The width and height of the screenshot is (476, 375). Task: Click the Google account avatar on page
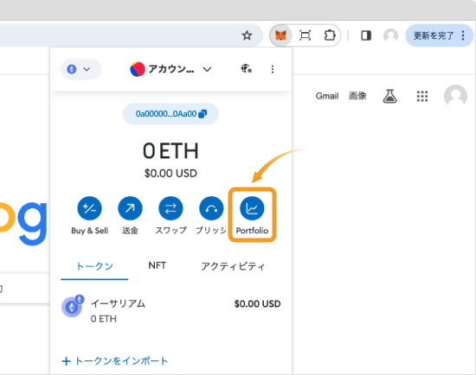tap(455, 96)
